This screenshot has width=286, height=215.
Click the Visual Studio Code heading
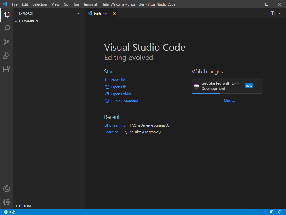145,47
